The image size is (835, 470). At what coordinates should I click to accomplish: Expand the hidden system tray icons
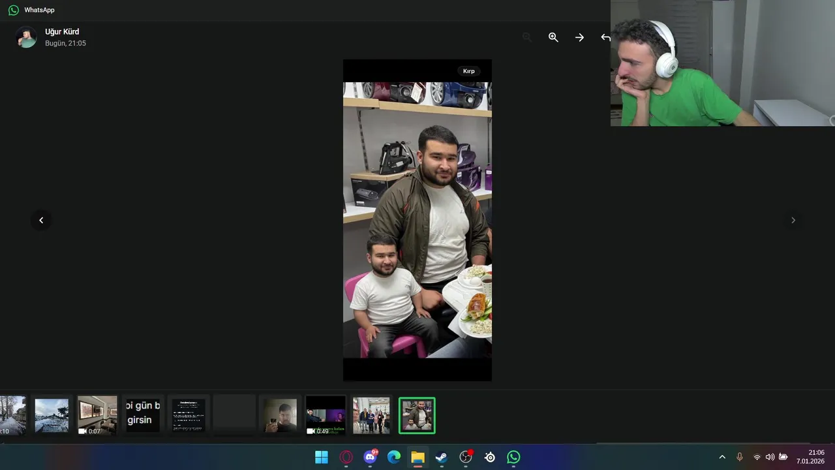[x=722, y=457]
